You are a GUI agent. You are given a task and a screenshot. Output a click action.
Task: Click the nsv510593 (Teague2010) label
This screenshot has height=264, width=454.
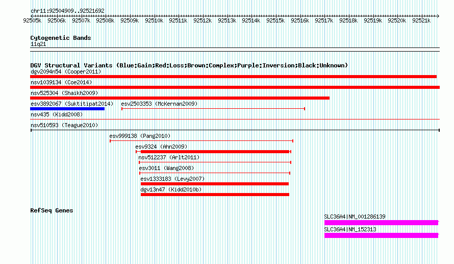point(64,125)
